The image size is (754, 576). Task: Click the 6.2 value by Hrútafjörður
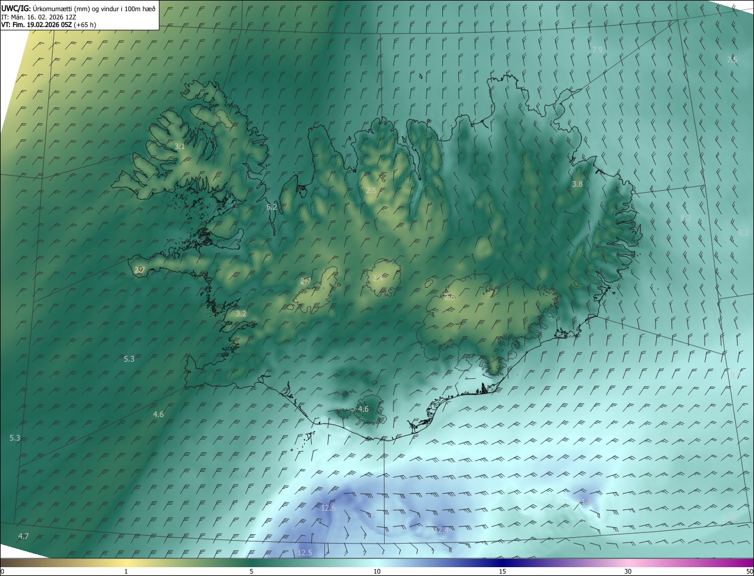[x=272, y=207]
